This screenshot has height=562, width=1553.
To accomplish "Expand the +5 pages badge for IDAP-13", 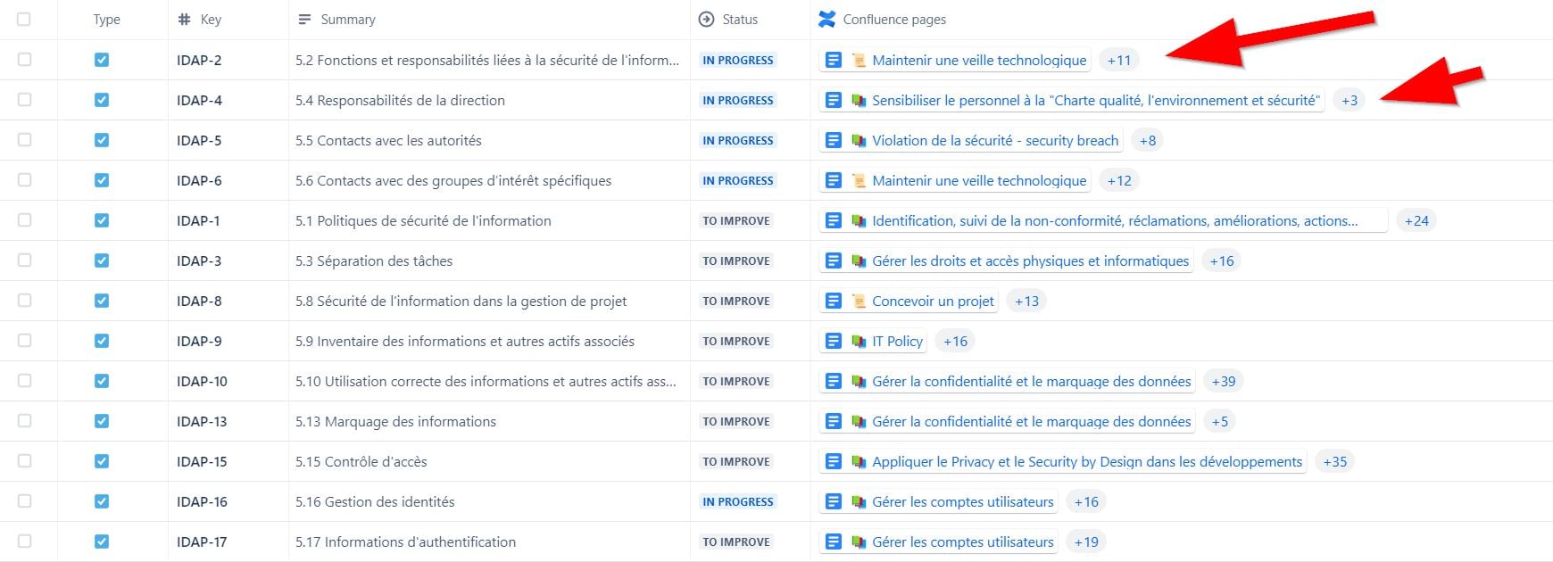I will click(1220, 421).
